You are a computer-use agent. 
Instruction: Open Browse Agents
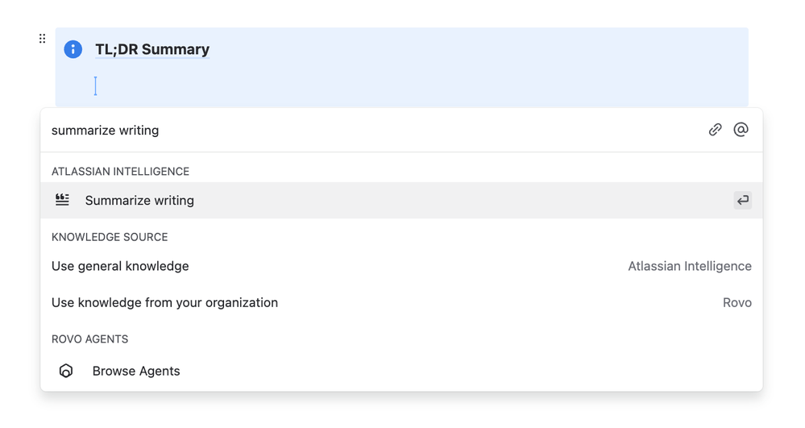tap(136, 371)
